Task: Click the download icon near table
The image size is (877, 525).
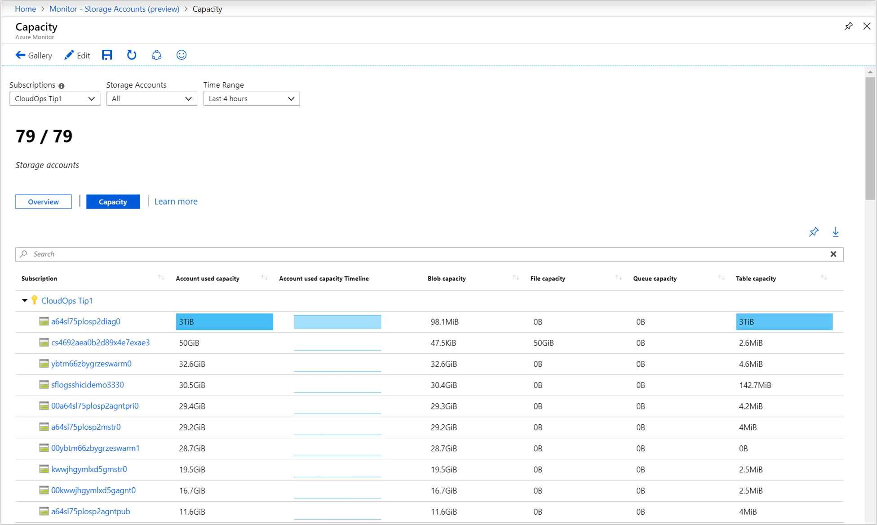Action: pos(836,231)
